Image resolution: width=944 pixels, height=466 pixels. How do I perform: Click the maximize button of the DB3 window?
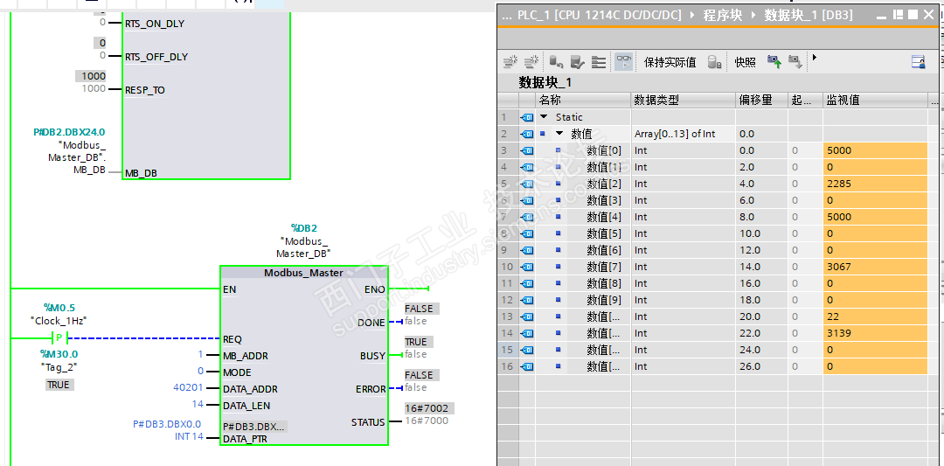[913, 15]
